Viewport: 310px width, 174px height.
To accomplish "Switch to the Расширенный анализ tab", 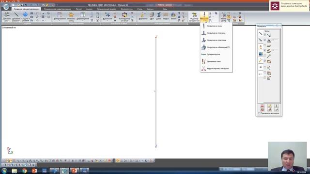I will [107, 9].
